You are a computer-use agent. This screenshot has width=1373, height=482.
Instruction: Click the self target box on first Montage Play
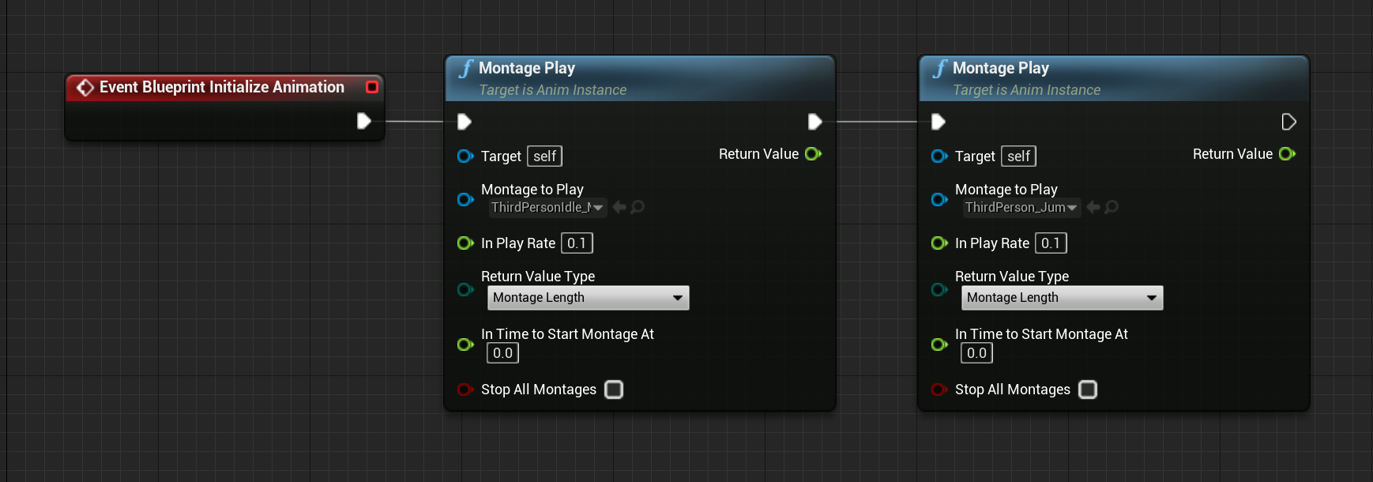[545, 156]
